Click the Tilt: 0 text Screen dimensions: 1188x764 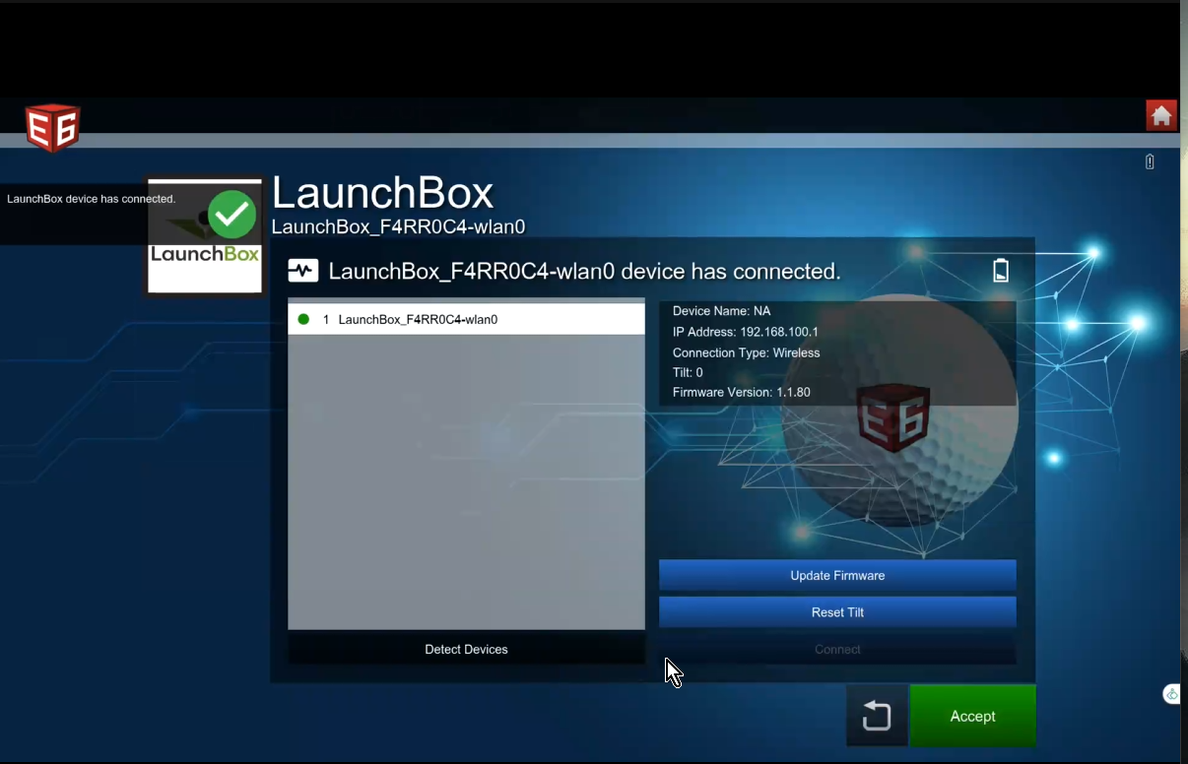pyautogui.click(x=688, y=372)
